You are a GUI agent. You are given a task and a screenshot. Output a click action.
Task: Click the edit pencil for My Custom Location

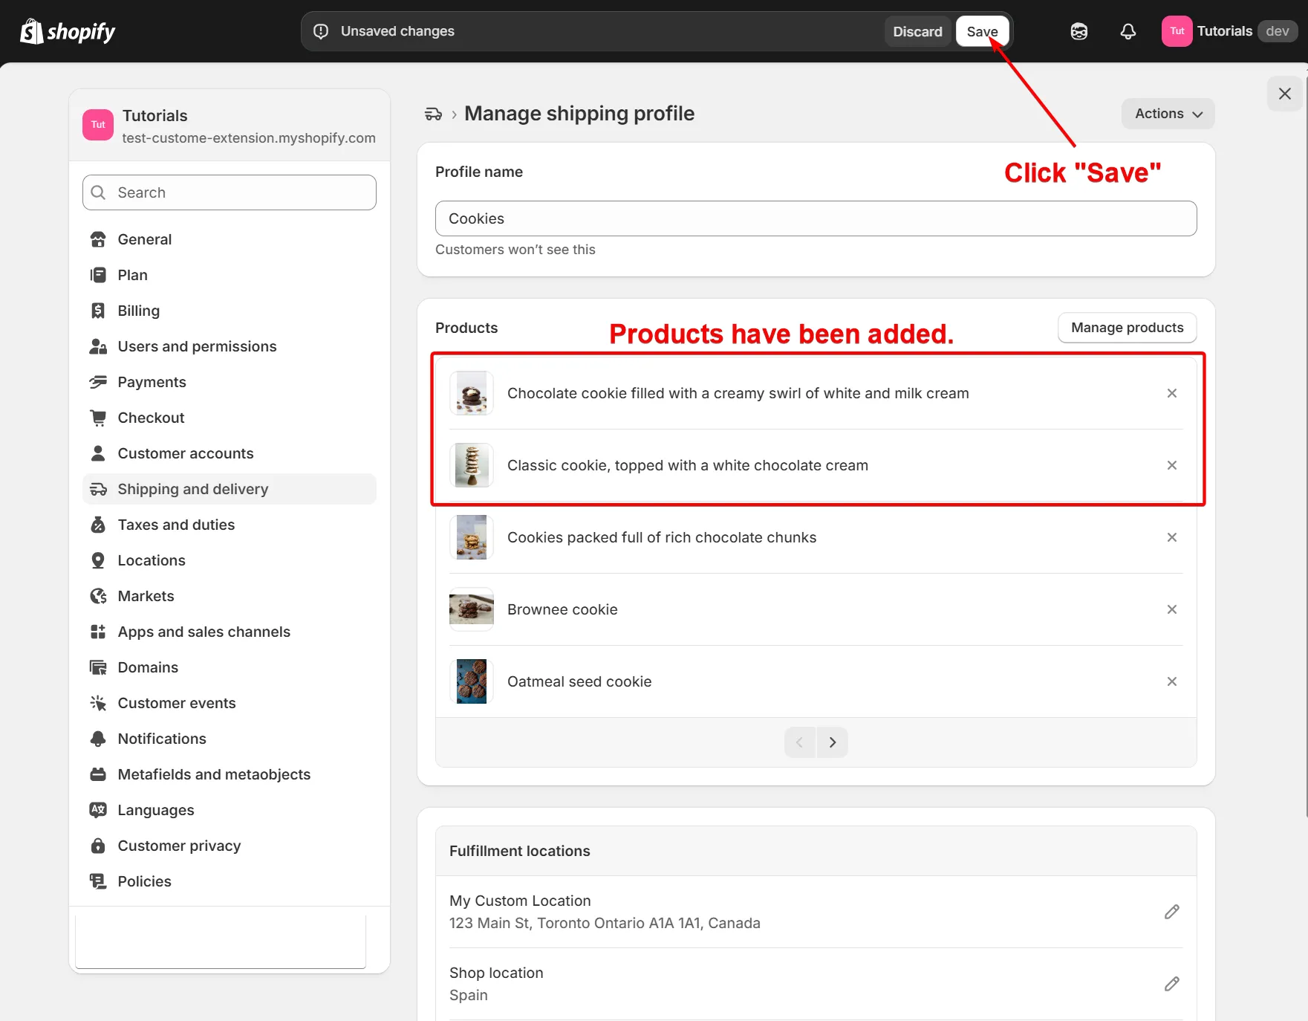point(1171,912)
